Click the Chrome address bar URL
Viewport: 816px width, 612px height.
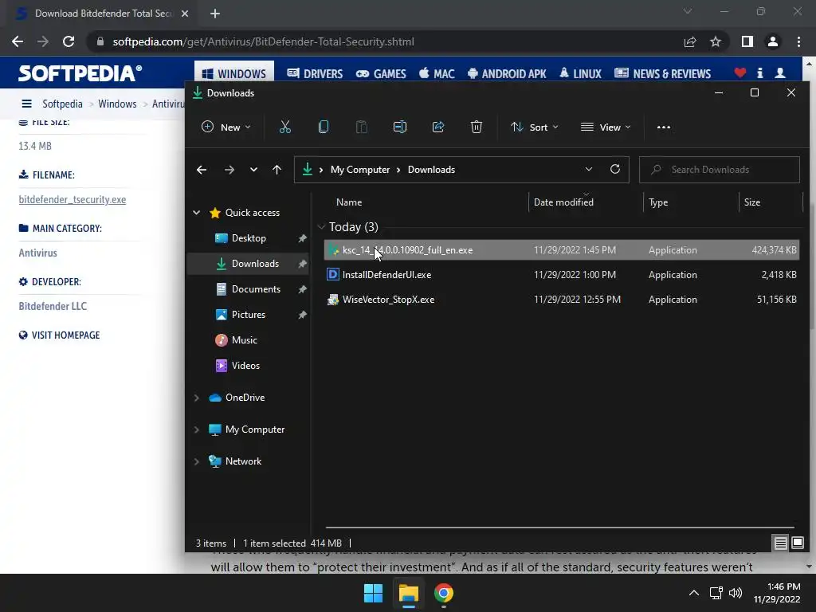click(x=263, y=41)
